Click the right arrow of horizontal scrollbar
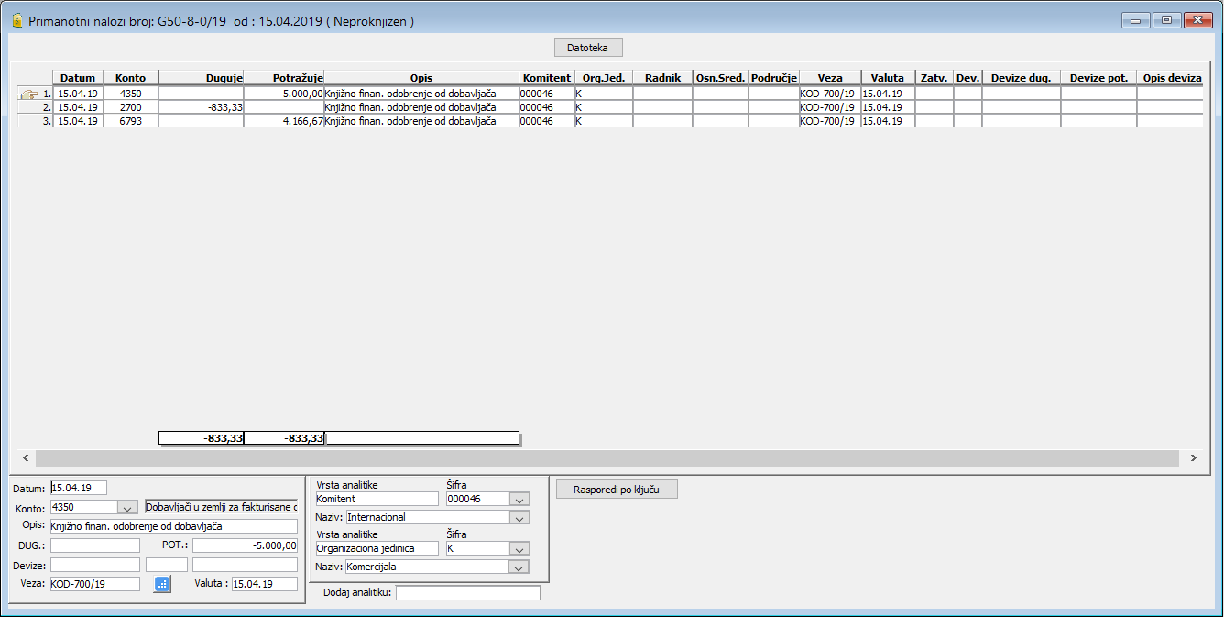 coord(1193,457)
